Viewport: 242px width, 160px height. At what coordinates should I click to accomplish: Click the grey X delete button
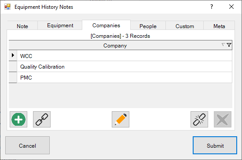pos(223,120)
